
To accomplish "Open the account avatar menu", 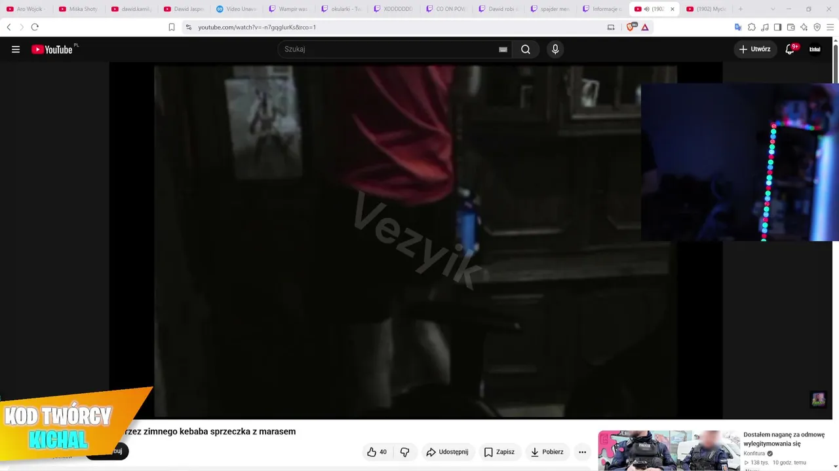I will click(815, 49).
